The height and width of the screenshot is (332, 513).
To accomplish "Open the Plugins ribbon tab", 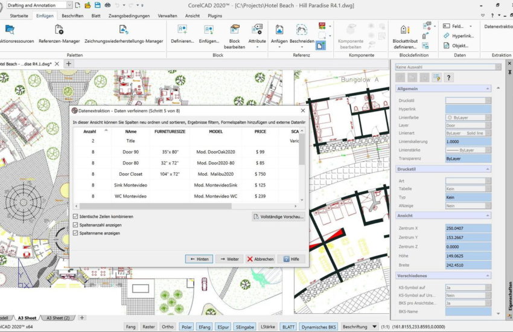I will pos(215,16).
